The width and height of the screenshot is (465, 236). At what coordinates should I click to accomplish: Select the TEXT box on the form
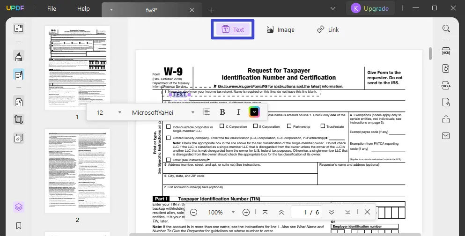click(180, 95)
